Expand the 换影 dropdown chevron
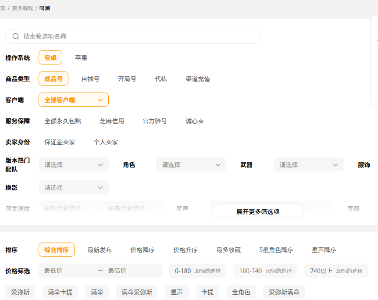Viewport: 378px width, 300px height. (100, 188)
